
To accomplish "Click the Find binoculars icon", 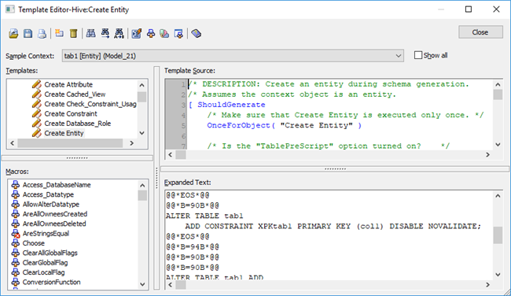I will click(x=90, y=33).
